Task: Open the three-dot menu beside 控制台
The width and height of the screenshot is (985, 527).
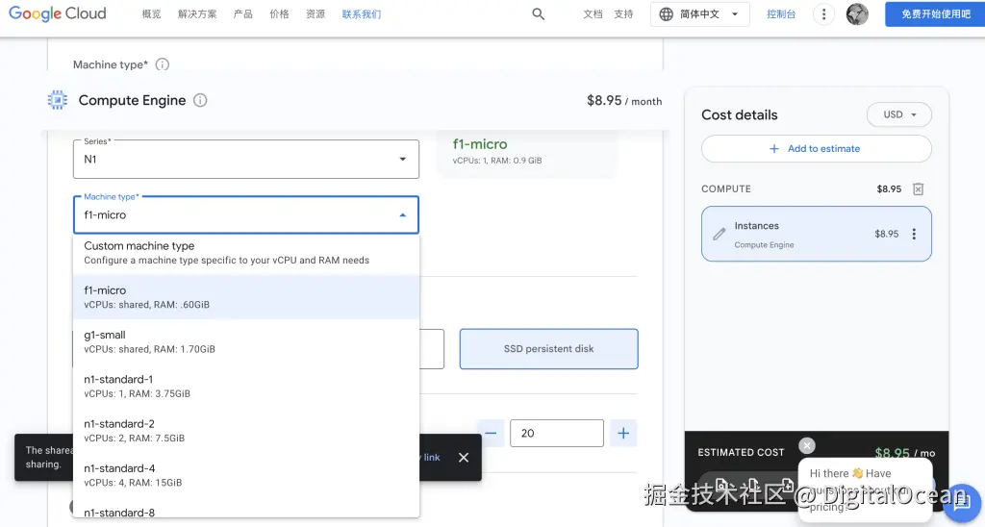Action: click(823, 13)
